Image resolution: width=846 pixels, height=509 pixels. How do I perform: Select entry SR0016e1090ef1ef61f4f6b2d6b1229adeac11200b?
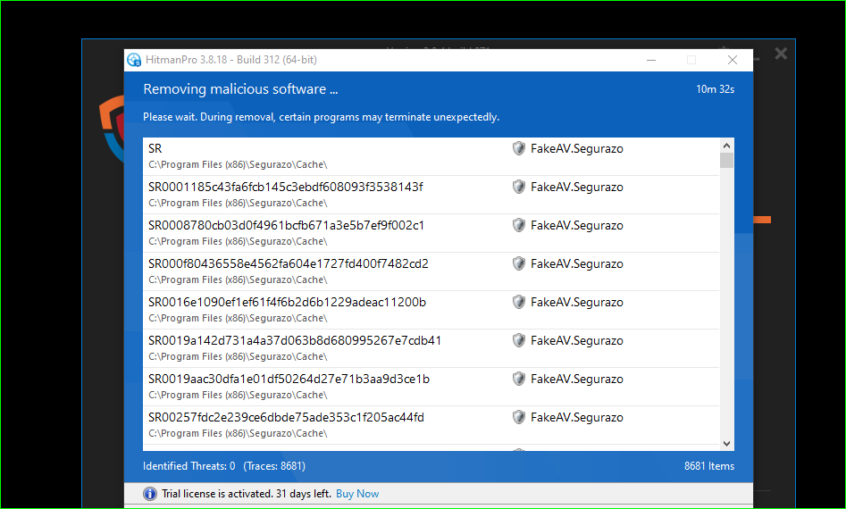pyautogui.click(x=431, y=310)
